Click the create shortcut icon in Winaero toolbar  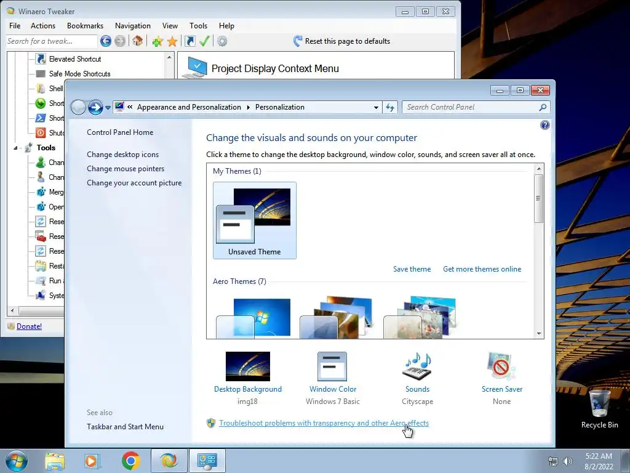click(189, 41)
